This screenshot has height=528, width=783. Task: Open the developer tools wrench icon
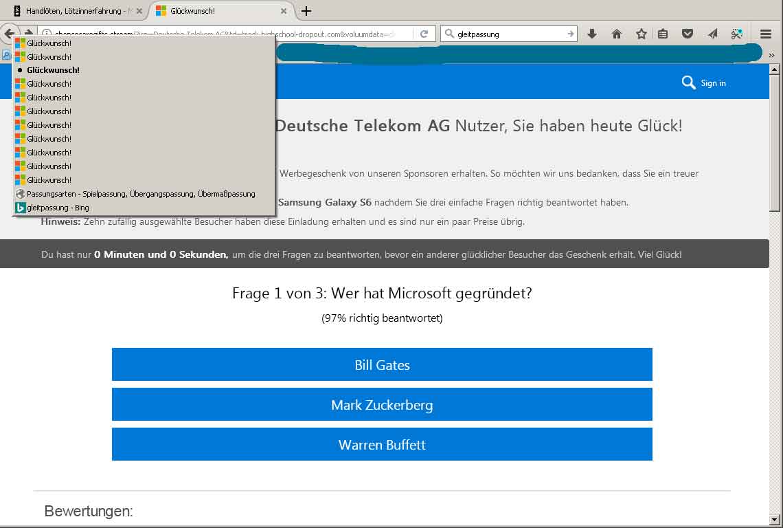coord(736,34)
